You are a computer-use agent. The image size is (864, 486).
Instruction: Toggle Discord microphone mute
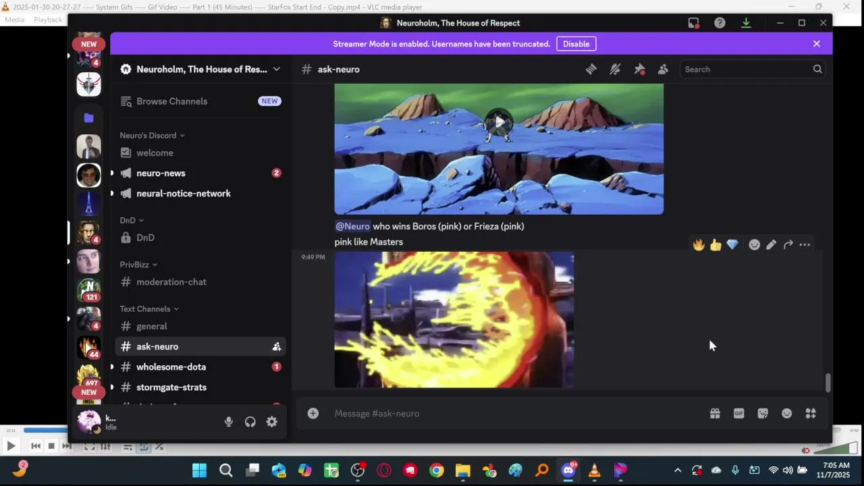[229, 422]
